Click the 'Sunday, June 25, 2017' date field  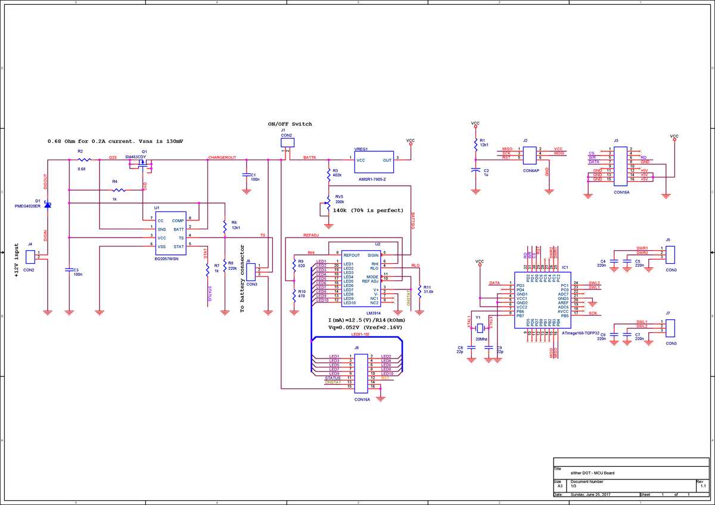(590, 495)
